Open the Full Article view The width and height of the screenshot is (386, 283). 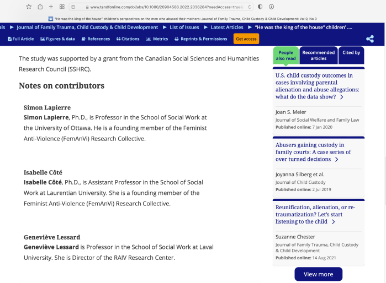coord(20,39)
